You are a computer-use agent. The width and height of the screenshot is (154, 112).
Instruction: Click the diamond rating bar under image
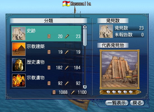point(120,92)
